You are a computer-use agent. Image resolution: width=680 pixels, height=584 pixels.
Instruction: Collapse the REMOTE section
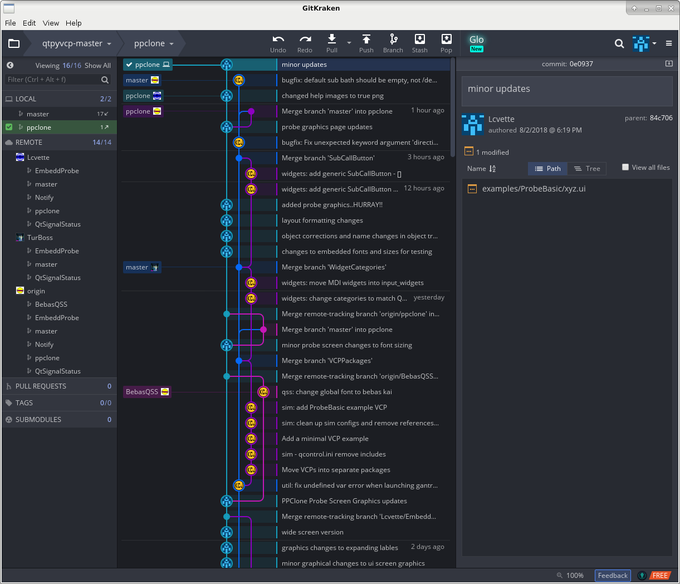click(x=58, y=142)
